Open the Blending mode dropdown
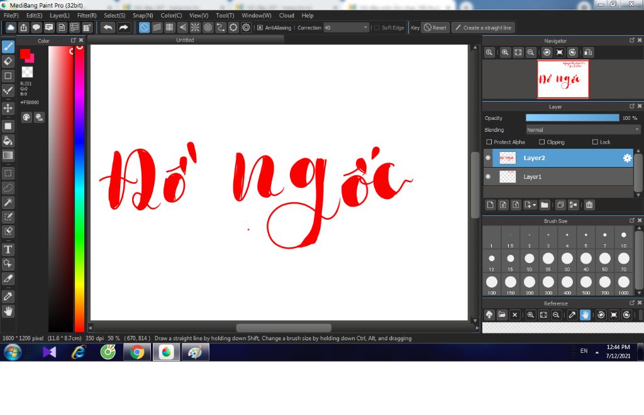Viewport: 644px width, 415px height. point(583,129)
